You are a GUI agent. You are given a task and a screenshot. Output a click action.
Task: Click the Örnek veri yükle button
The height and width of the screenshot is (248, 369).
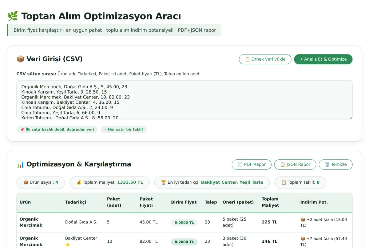pos(265,59)
